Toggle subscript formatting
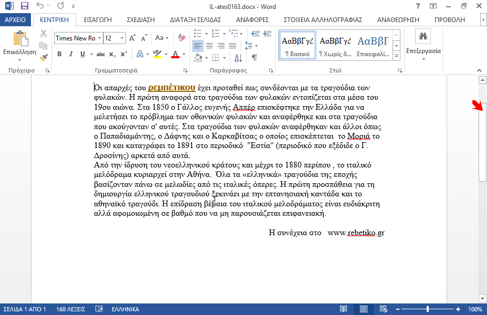This screenshot has width=487, height=315. pos(112,54)
